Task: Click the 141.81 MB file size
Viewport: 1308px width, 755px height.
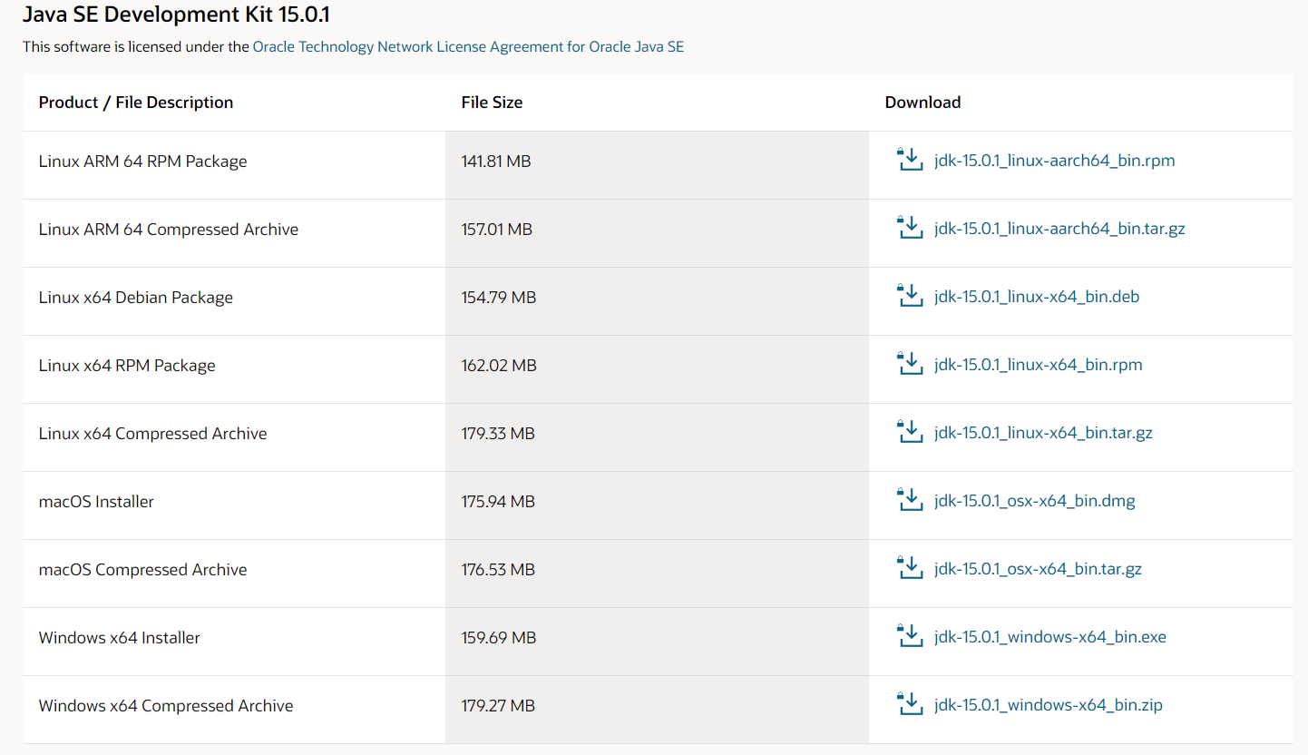Action: pos(496,162)
